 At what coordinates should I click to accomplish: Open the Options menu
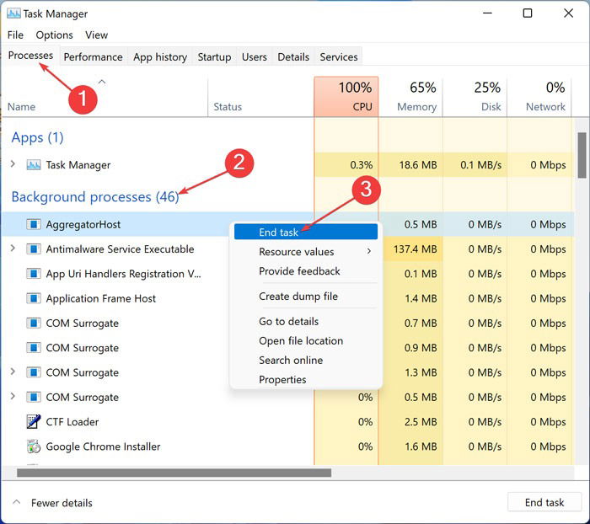coord(54,35)
